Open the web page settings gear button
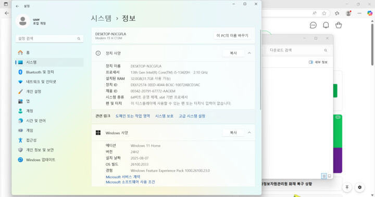Screen dimensions: 375x197 359,188
